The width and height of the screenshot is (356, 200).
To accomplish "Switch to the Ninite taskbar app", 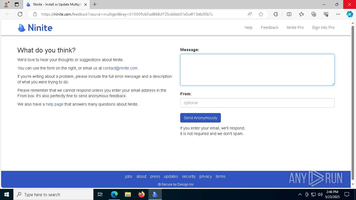I will click(x=155, y=194).
